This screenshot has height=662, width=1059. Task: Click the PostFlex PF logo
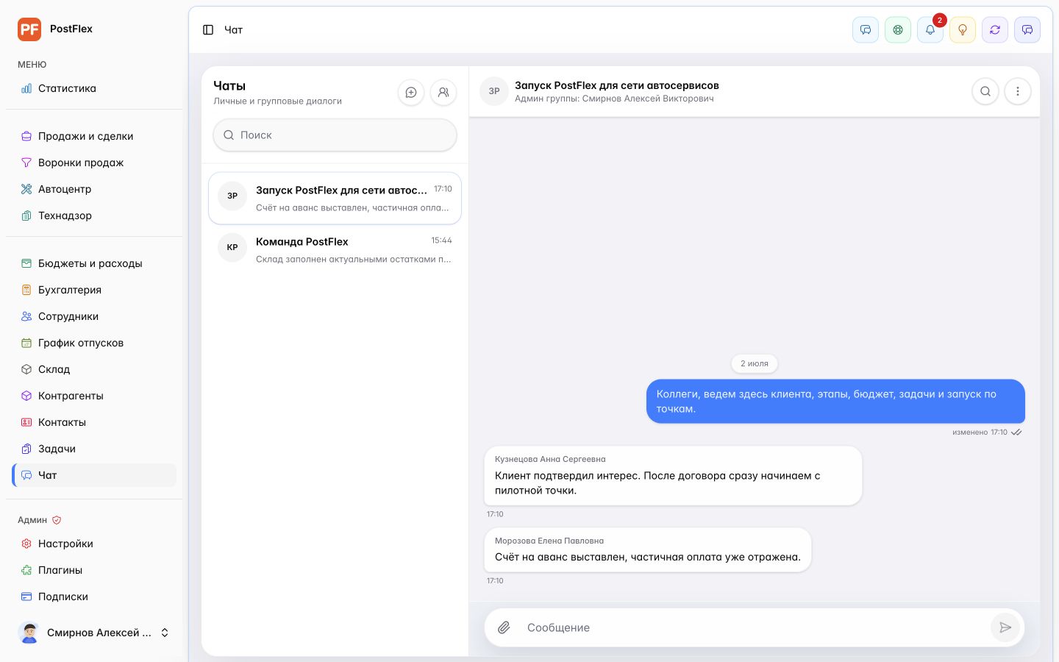coord(29,29)
